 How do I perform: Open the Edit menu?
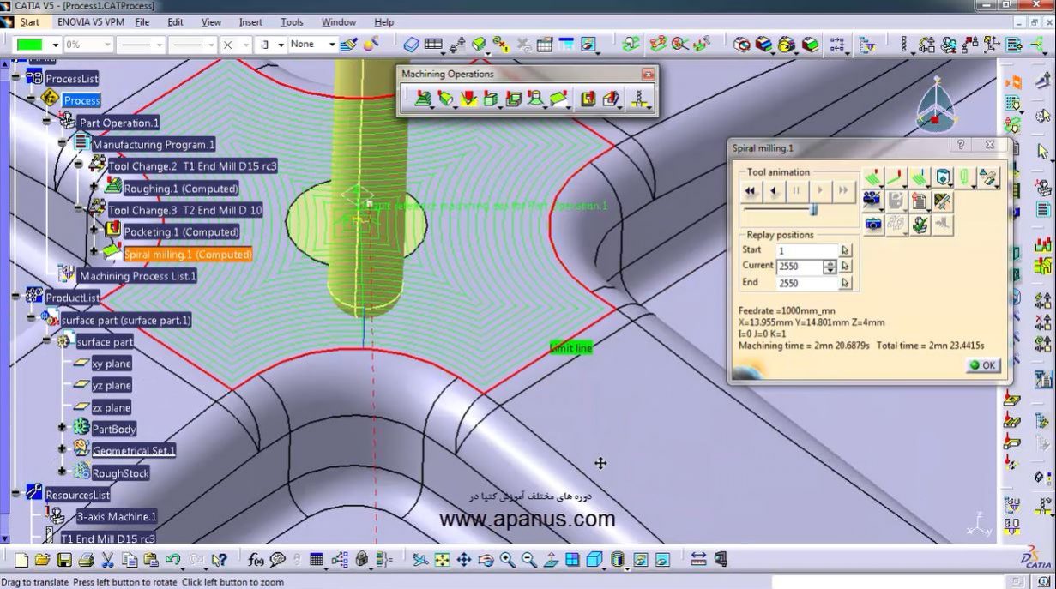(175, 22)
